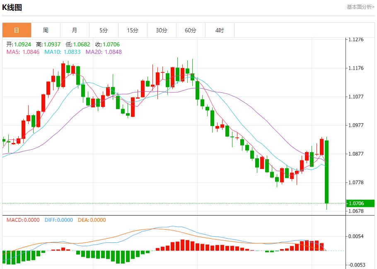Click the DIFF indicator label
Screen dimensions: 377x269
pyautogui.click(x=58, y=220)
